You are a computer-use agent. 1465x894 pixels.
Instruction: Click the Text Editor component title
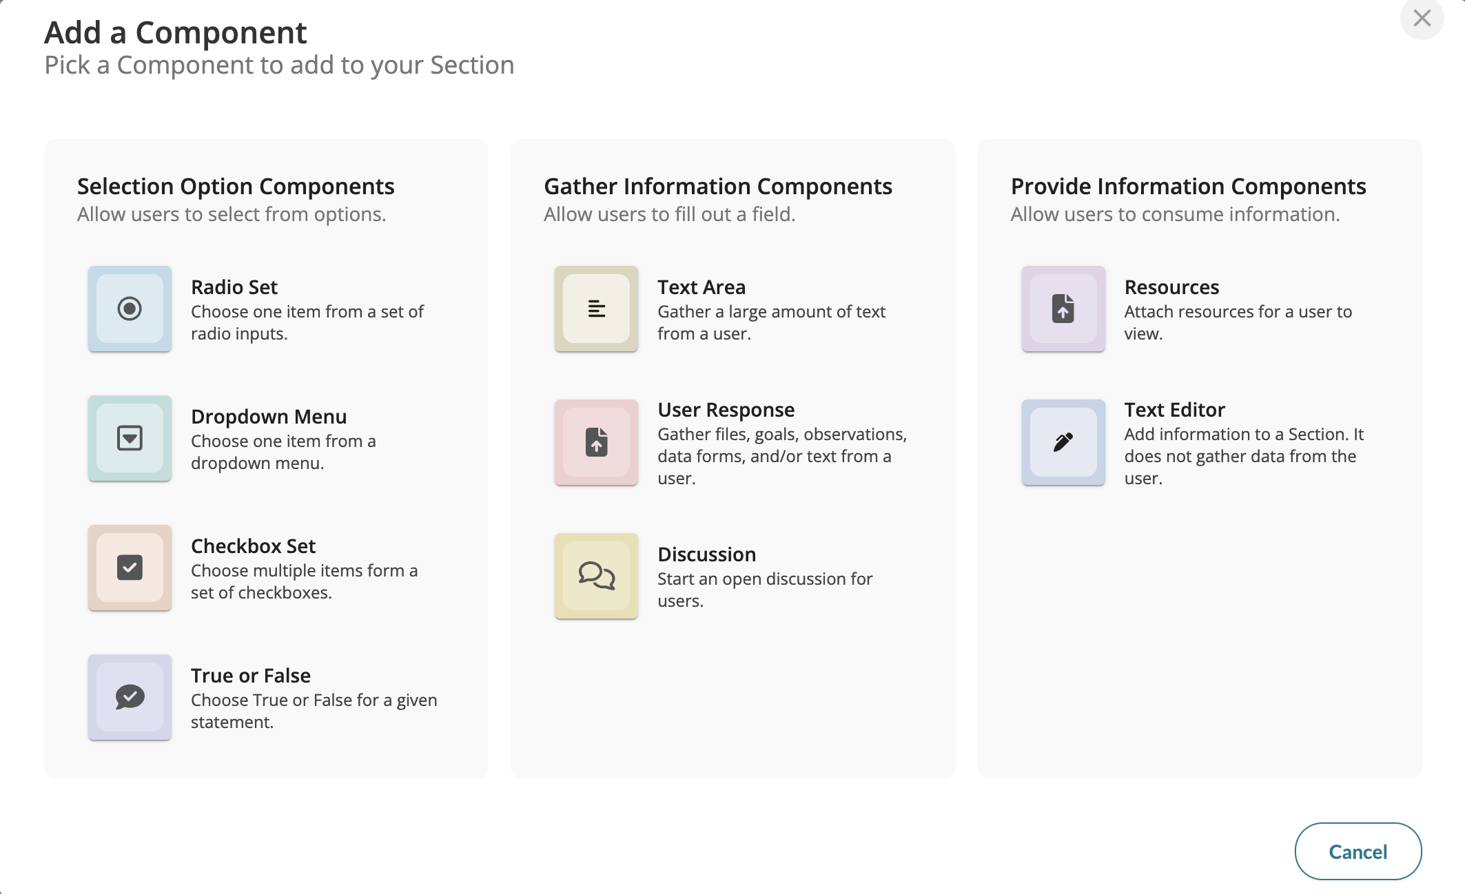[1175, 410]
